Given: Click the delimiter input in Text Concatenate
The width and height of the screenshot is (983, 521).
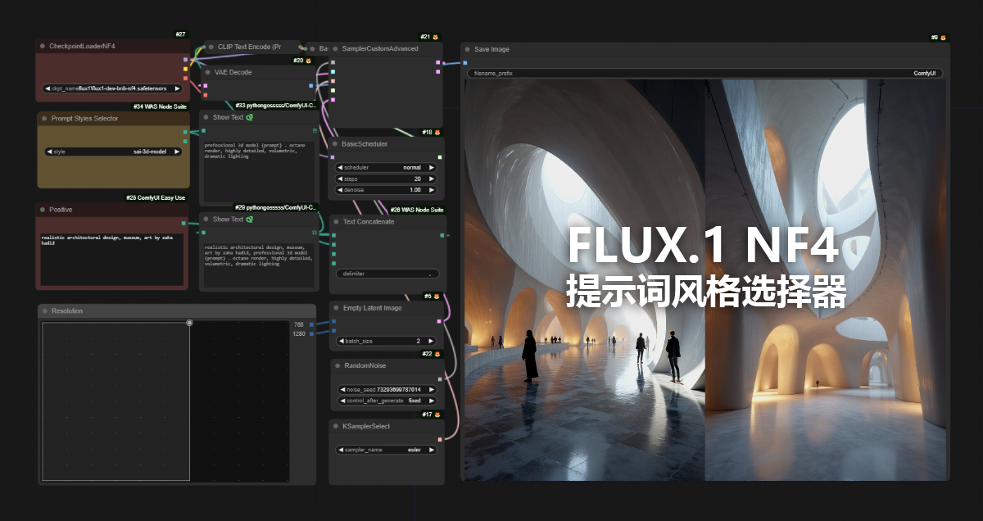Looking at the screenshot, I should pos(387,274).
